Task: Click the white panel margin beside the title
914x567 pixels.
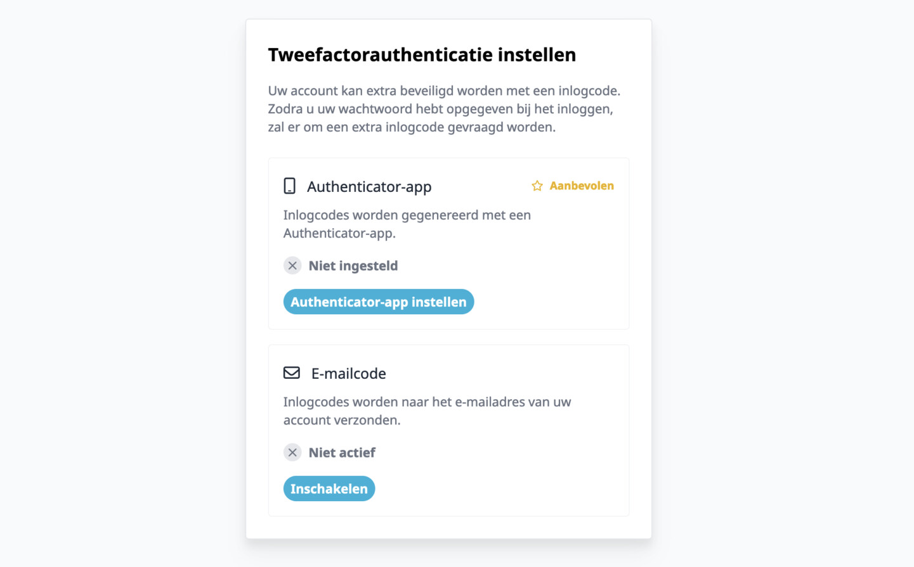Action: 612,55
